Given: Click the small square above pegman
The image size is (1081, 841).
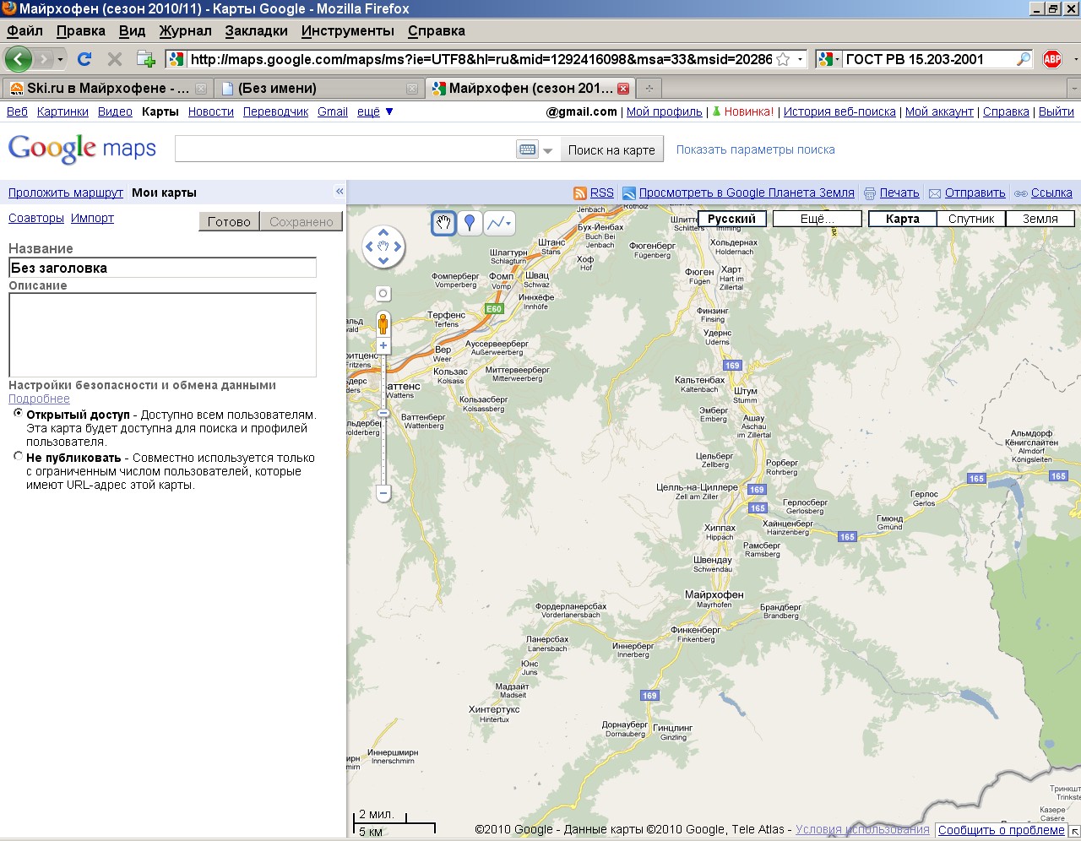Looking at the screenshot, I should (x=383, y=294).
